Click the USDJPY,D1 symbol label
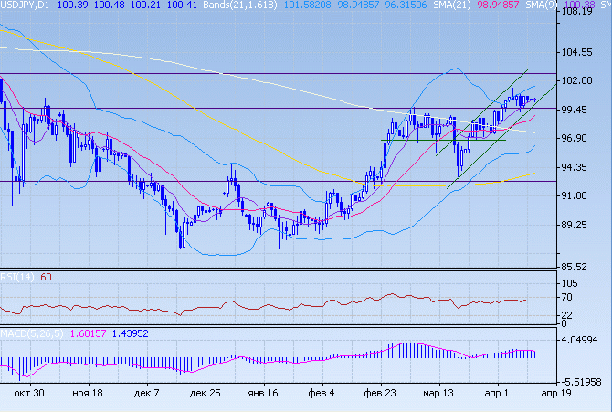The image size is (612, 412). [x=26, y=5]
